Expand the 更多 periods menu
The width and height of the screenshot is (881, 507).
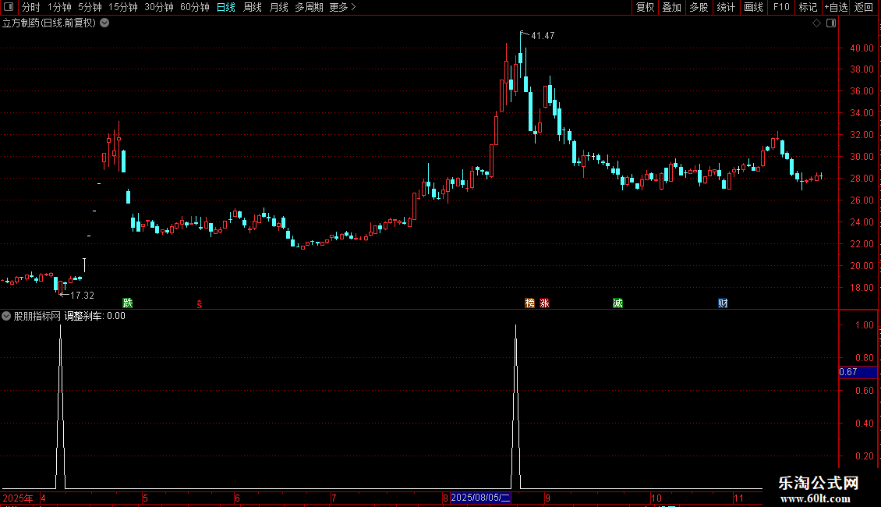343,7
